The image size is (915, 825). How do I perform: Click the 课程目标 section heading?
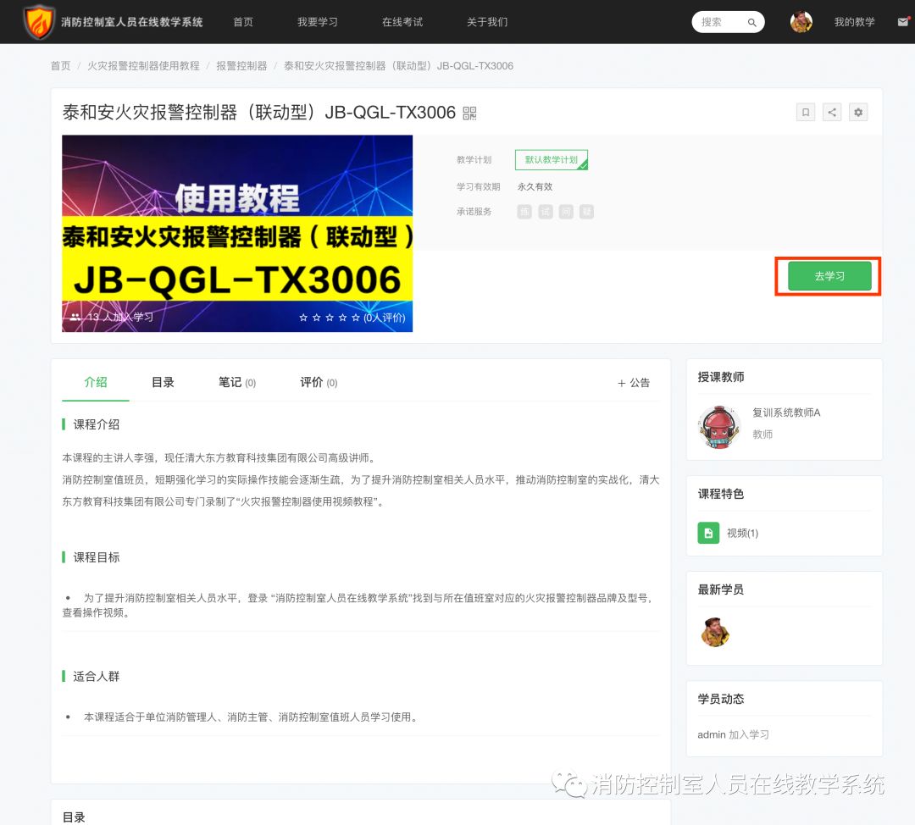click(97, 557)
